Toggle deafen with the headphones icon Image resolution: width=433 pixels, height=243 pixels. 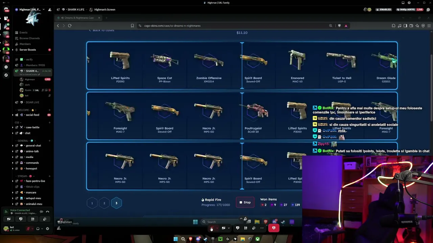(38, 228)
